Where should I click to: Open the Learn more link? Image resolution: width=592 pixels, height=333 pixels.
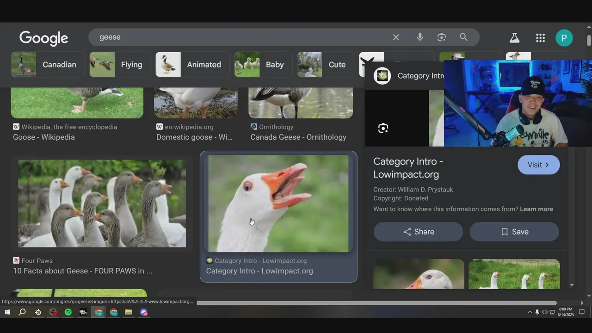tap(536, 209)
